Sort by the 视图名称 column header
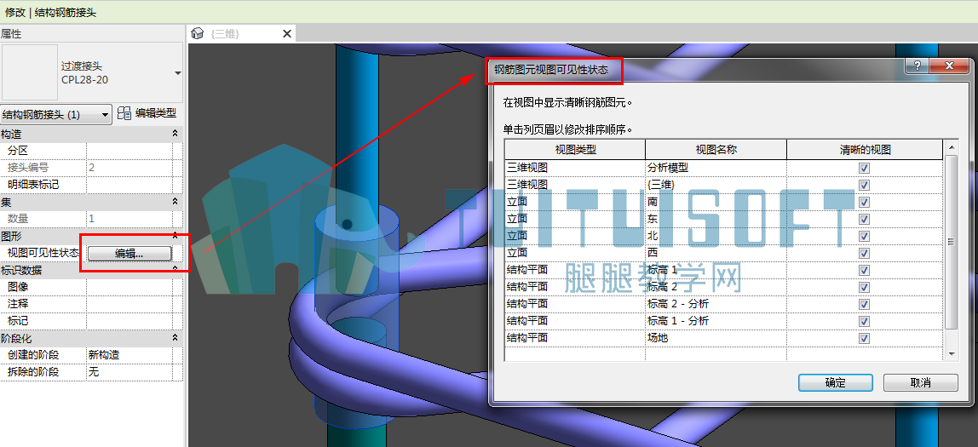The height and width of the screenshot is (447, 978). click(x=716, y=150)
